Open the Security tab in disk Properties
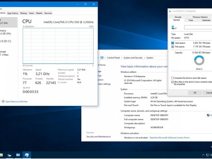 (178, 17)
